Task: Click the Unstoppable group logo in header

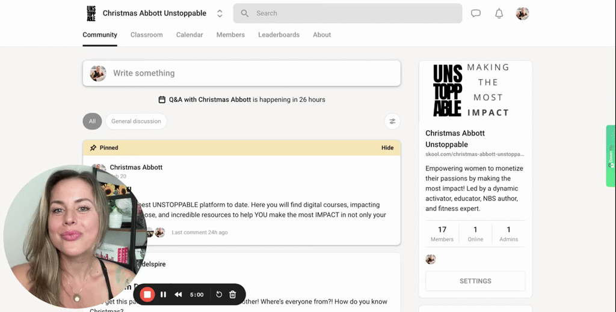Action: (x=91, y=13)
